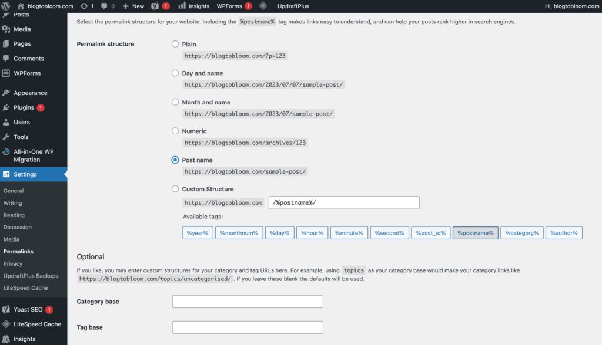Click the Insights bar chart icon in admin bar
Screen dimensions: 602x345
point(182,6)
